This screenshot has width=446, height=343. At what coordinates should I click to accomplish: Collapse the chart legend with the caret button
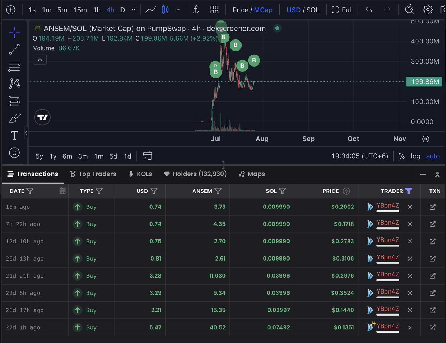40,59
